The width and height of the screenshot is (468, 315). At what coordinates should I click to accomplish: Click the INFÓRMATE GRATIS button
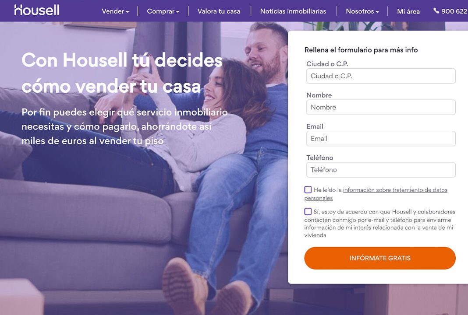pos(380,258)
